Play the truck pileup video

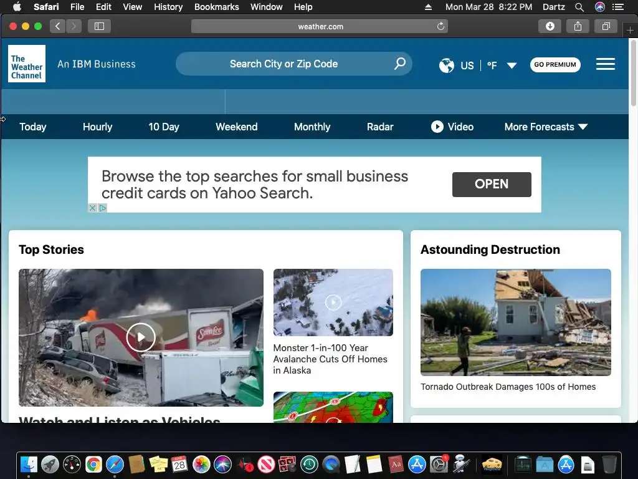(x=141, y=337)
